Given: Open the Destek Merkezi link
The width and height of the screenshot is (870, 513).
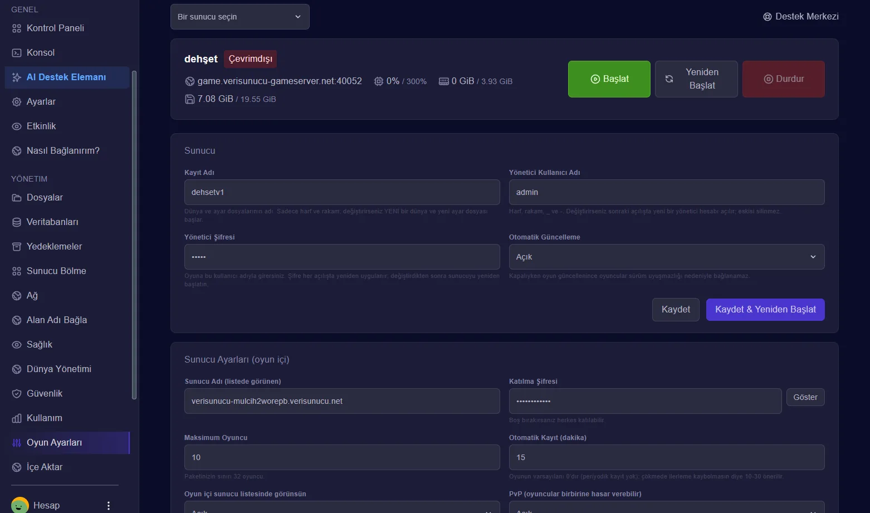Looking at the screenshot, I should click(801, 17).
